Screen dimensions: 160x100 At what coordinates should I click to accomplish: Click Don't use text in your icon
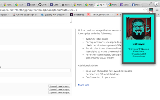pos(101,77)
